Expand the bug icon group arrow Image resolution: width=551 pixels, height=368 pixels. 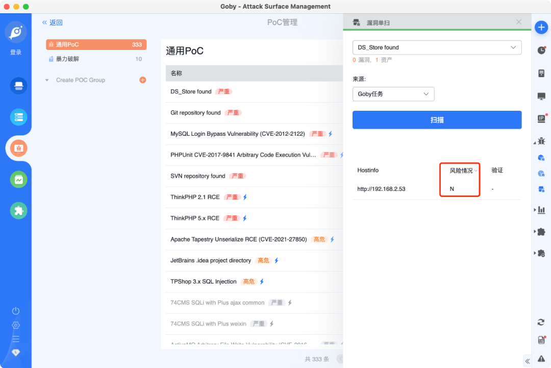pos(535,142)
